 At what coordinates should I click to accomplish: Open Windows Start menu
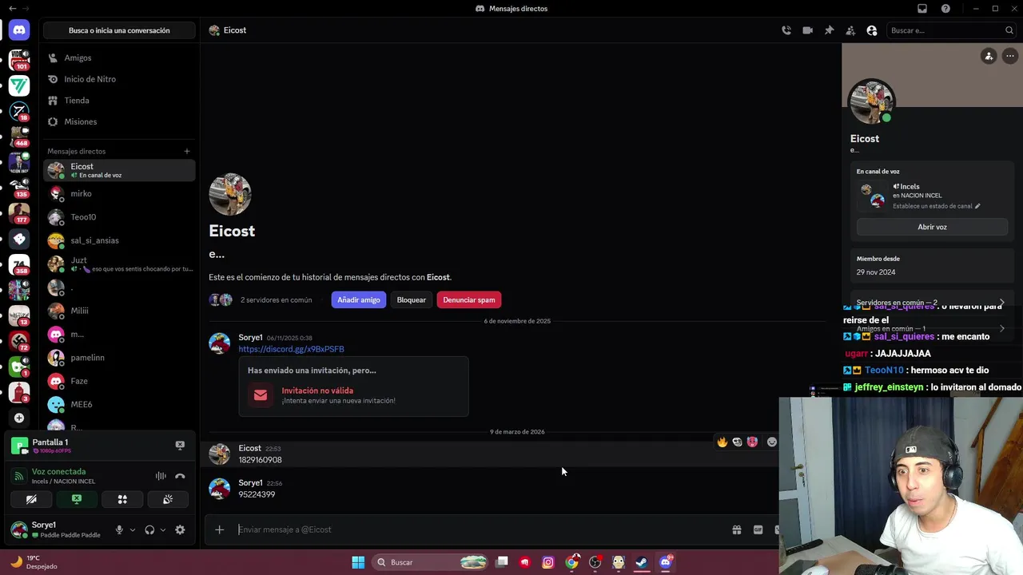click(358, 562)
